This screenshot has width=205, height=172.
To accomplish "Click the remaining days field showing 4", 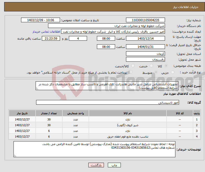I will (x=78, y=39).
